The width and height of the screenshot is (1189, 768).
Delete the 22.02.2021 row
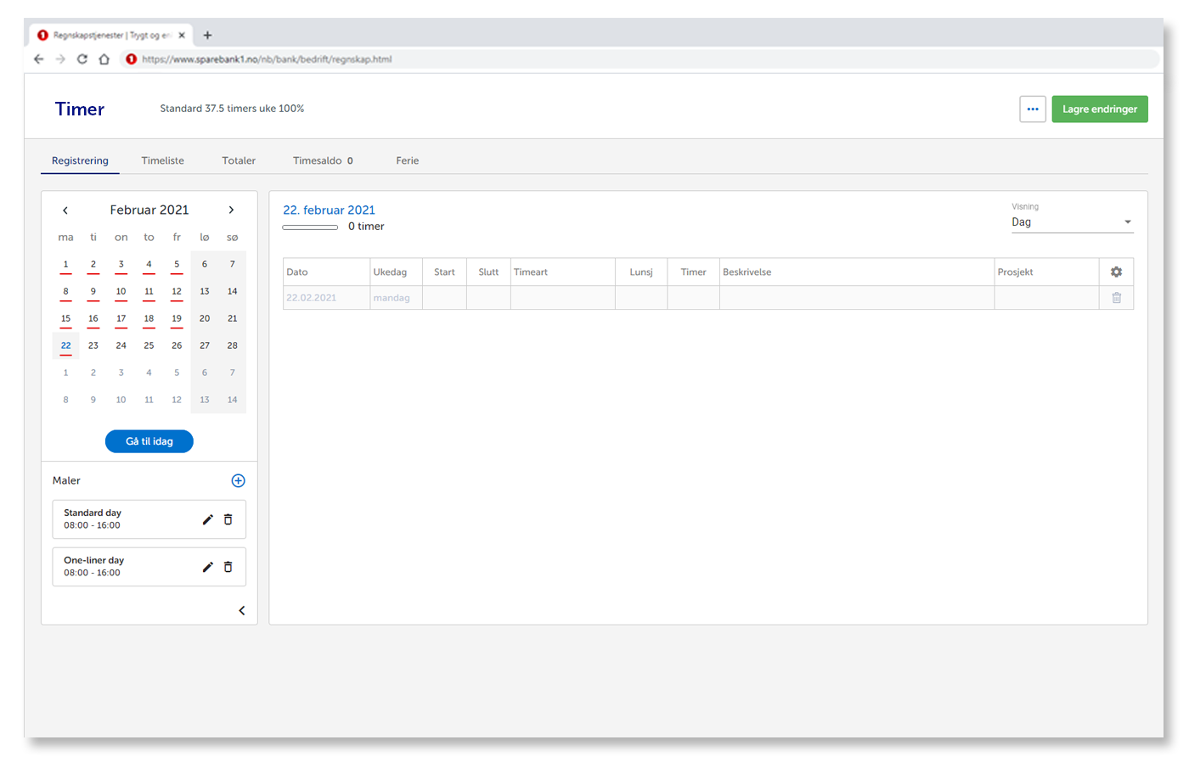[x=1116, y=298]
